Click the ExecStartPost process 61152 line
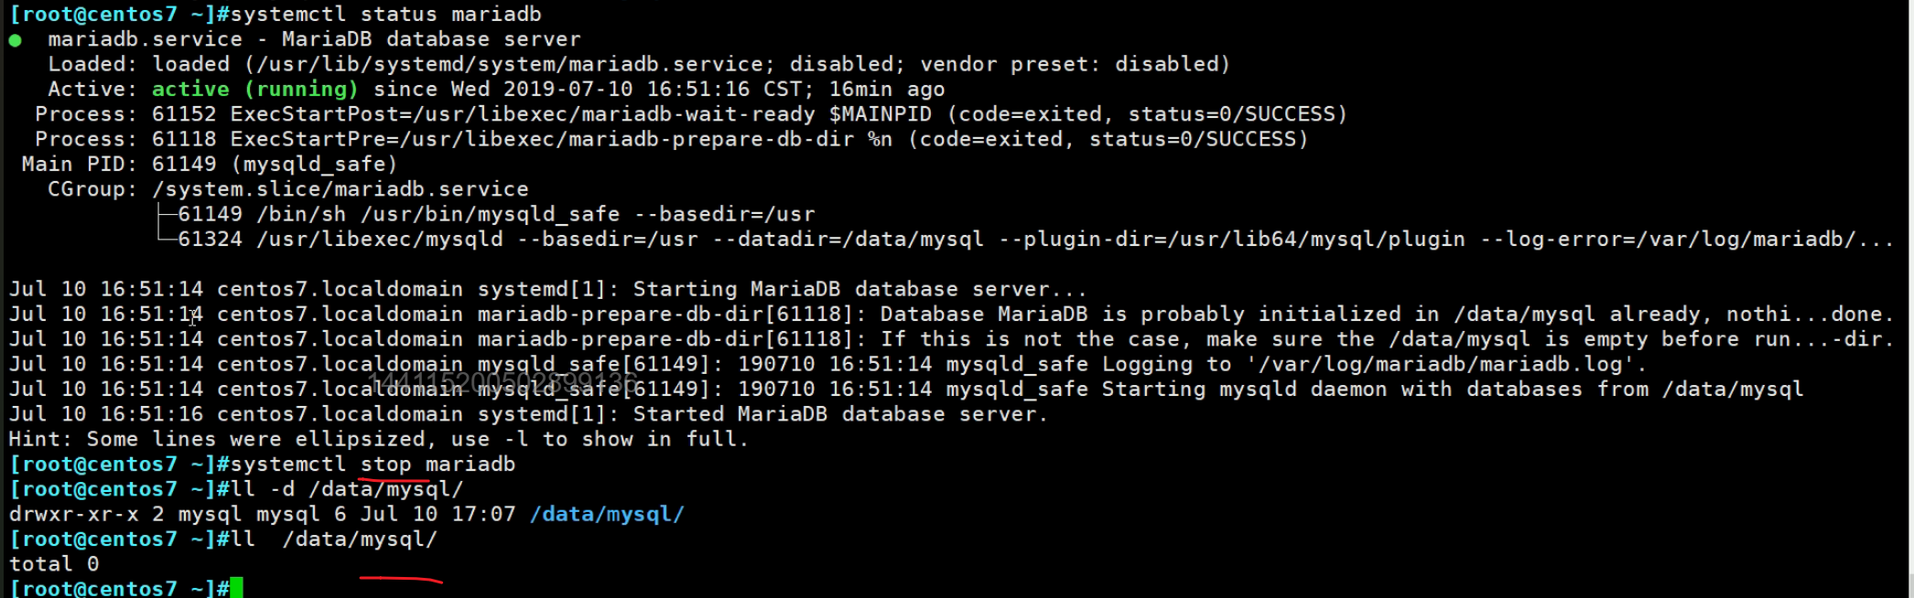This screenshot has height=598, width=1914. [690, 114]
